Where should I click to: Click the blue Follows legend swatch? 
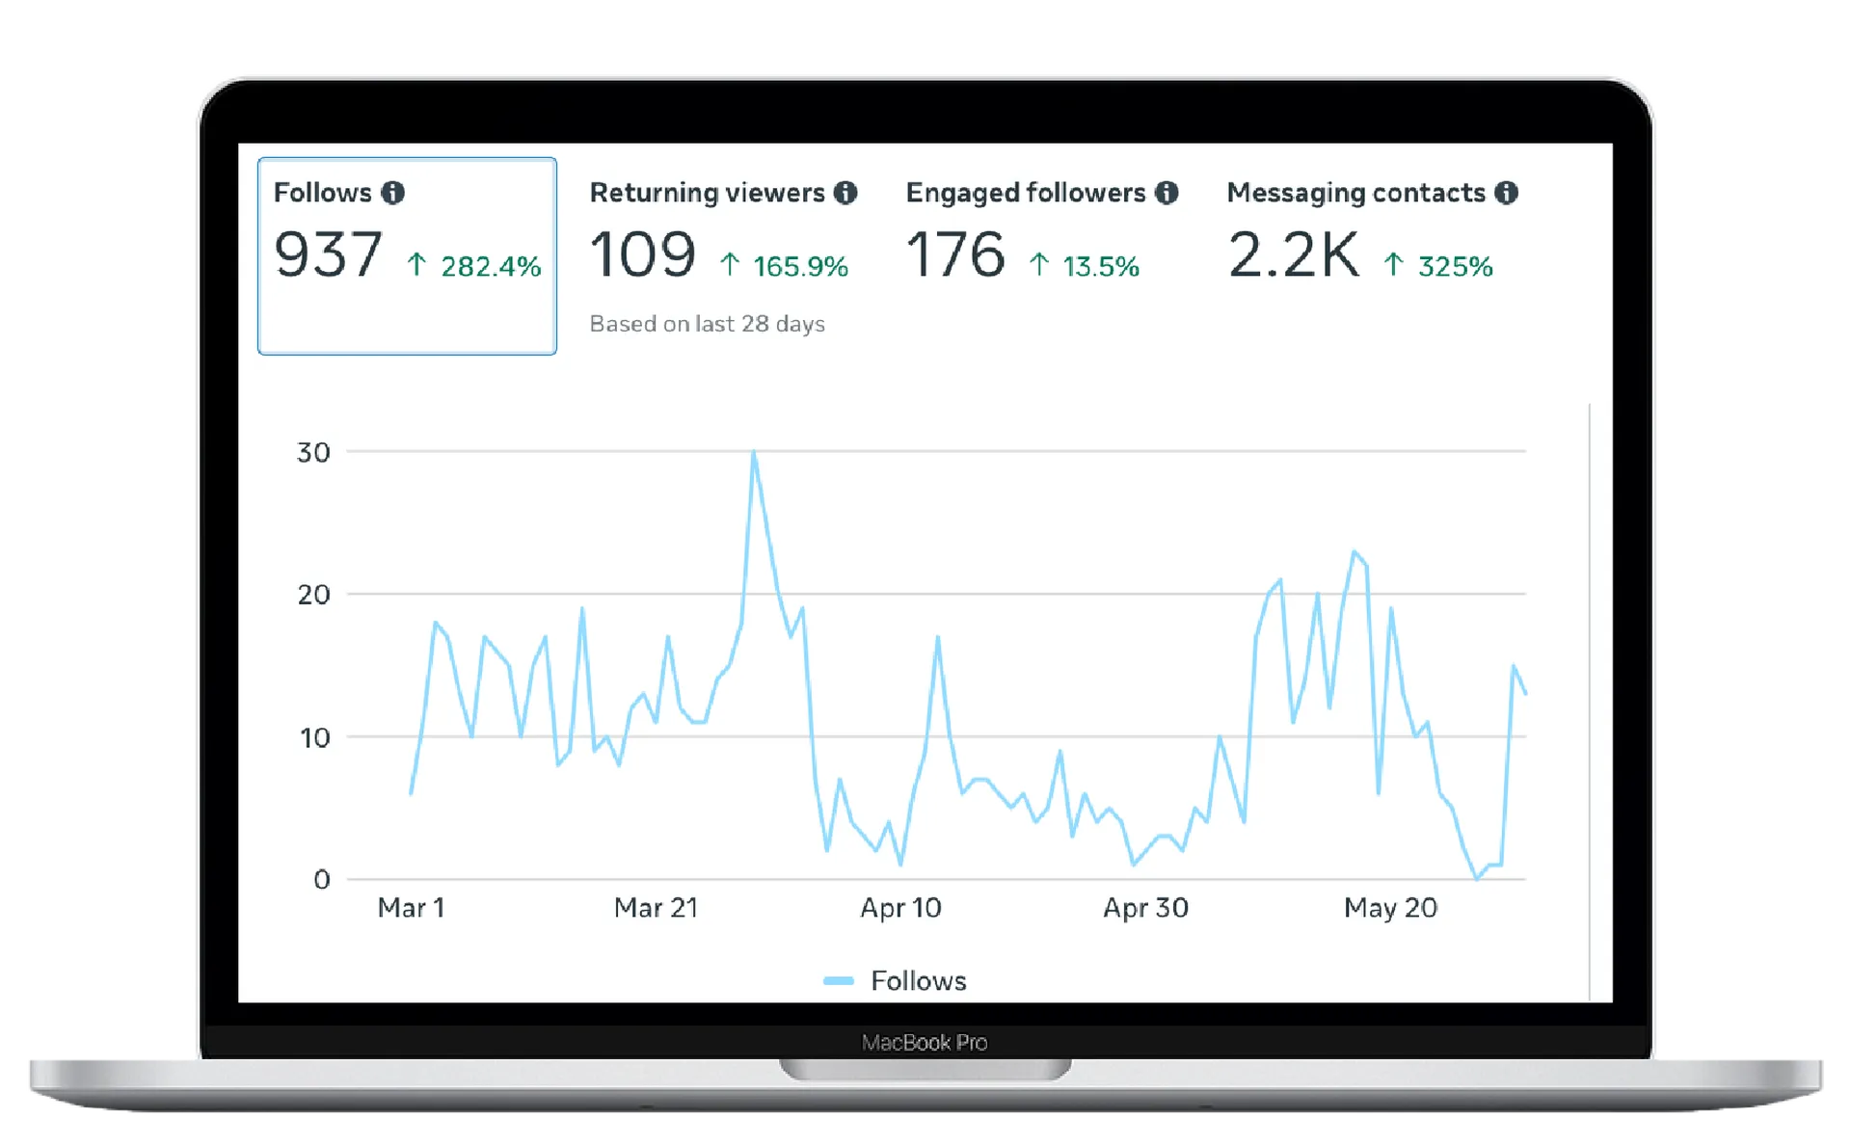point(838,981)
